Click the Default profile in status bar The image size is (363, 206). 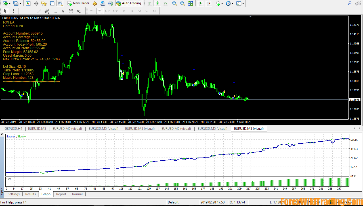[x=173, y=202]
